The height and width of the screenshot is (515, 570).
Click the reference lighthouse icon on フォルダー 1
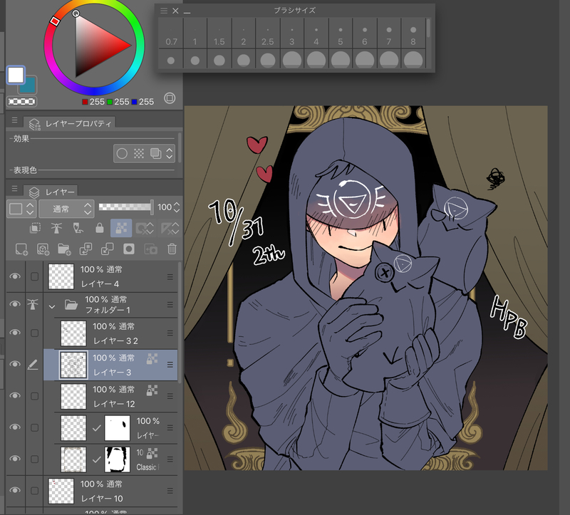[33, 304]
